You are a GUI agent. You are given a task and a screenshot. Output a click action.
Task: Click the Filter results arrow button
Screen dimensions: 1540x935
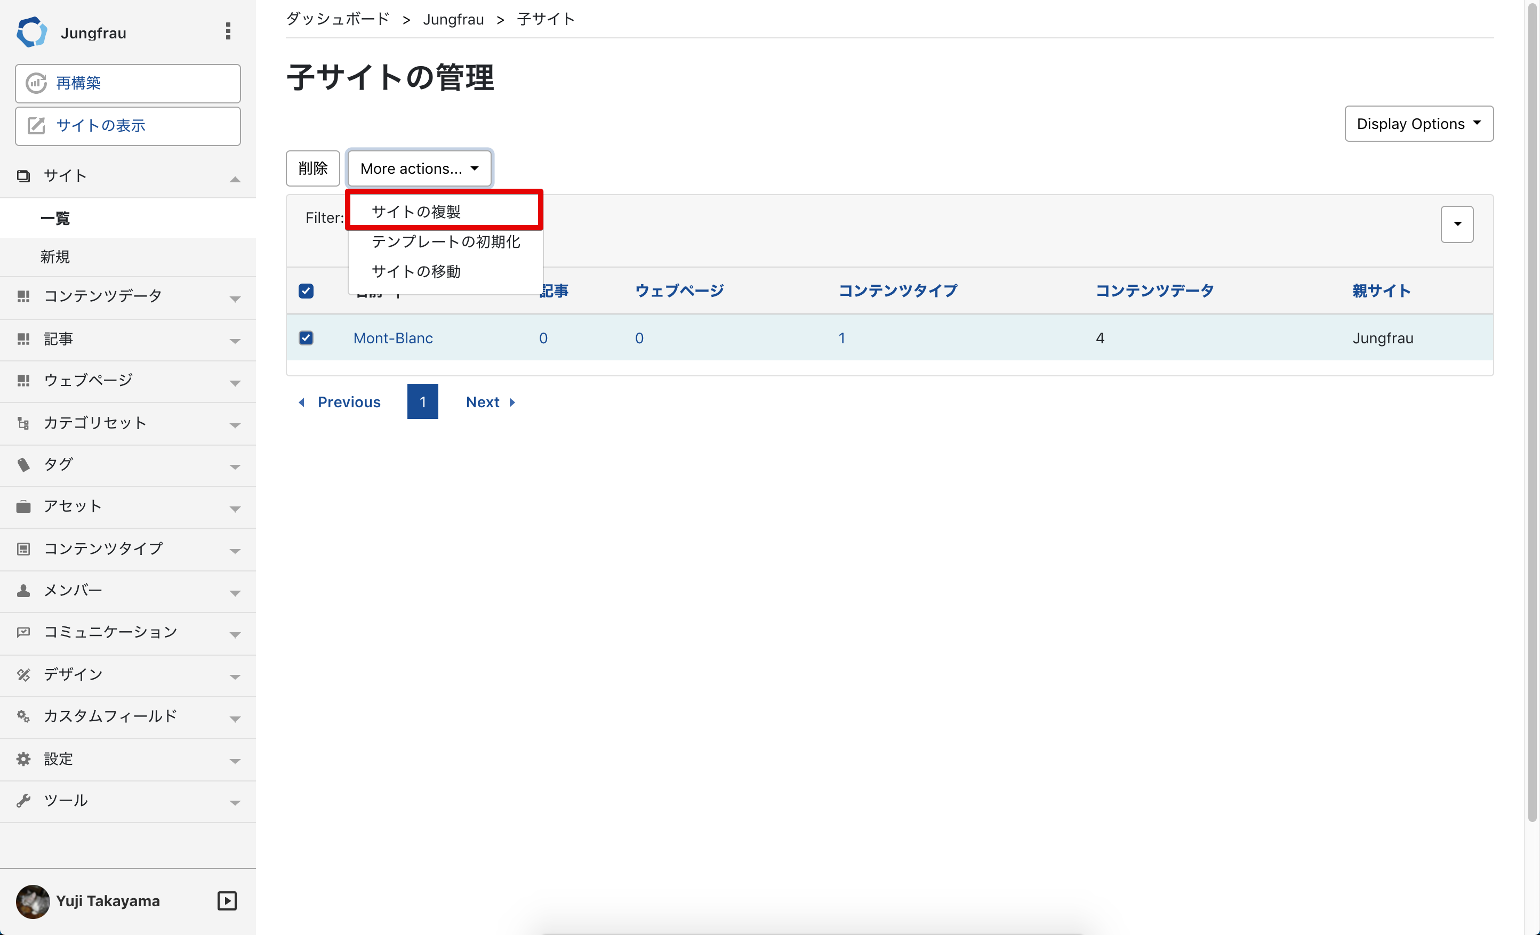point(1457,224)
